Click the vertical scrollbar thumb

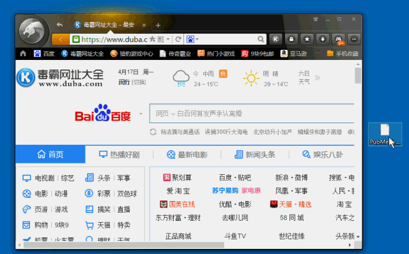pyautogui.click(x=358, y=75)
